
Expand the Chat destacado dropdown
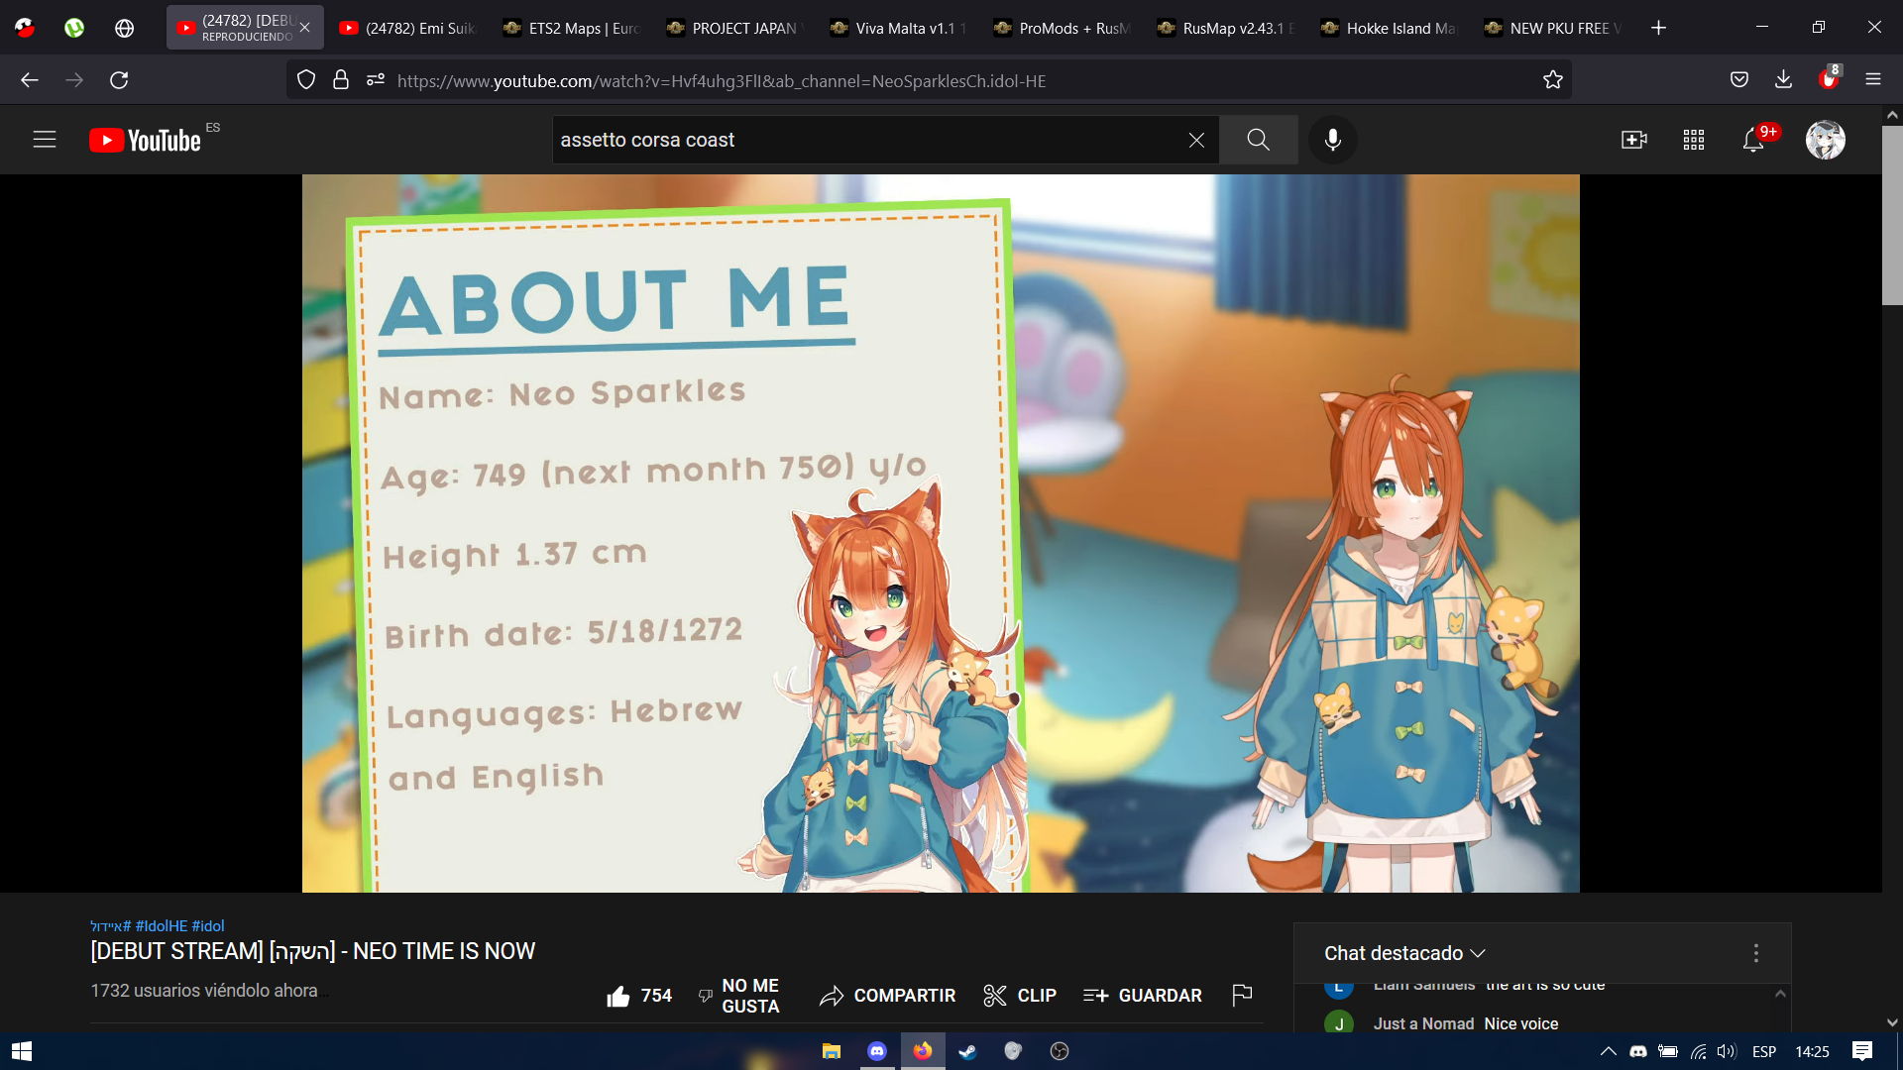pos(1404,953)
